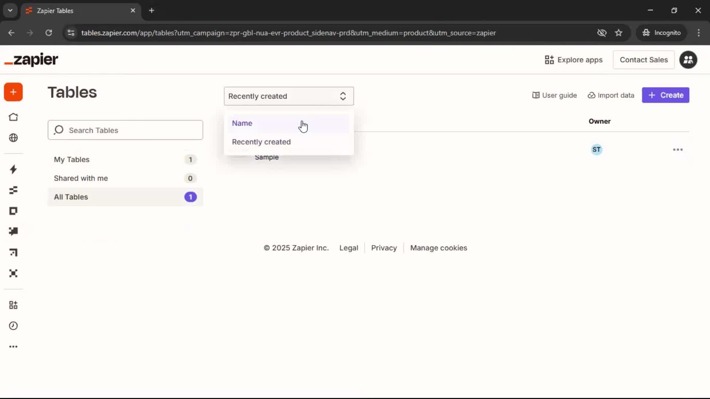This screenshot has height=399, width=710.
Task: Click the Create button
Action: pos(666,95)
